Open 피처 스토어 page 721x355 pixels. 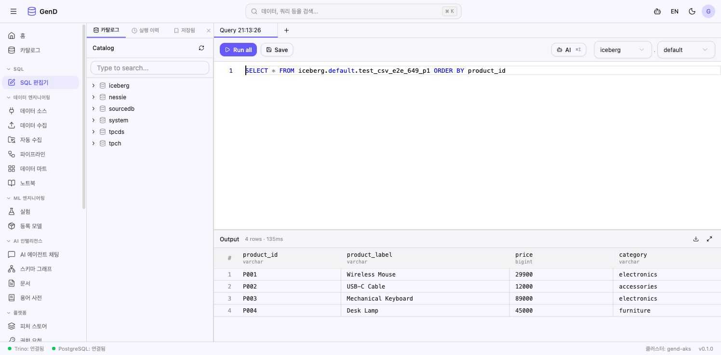(x=40, y=326)
